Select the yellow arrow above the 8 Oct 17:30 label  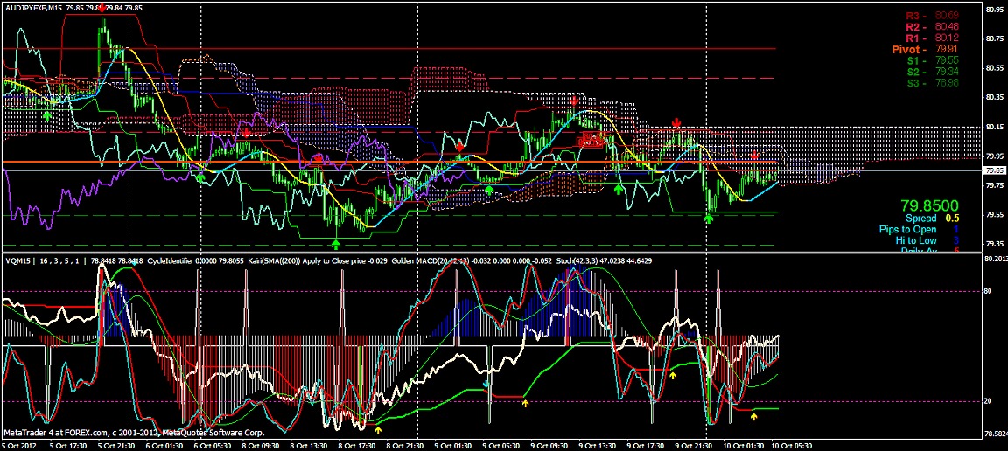[x=378, y=429]
